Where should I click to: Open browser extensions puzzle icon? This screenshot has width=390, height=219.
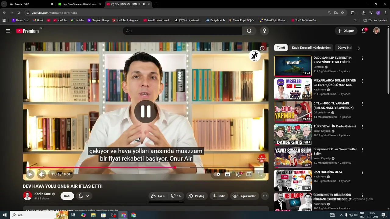click(353, 13)
